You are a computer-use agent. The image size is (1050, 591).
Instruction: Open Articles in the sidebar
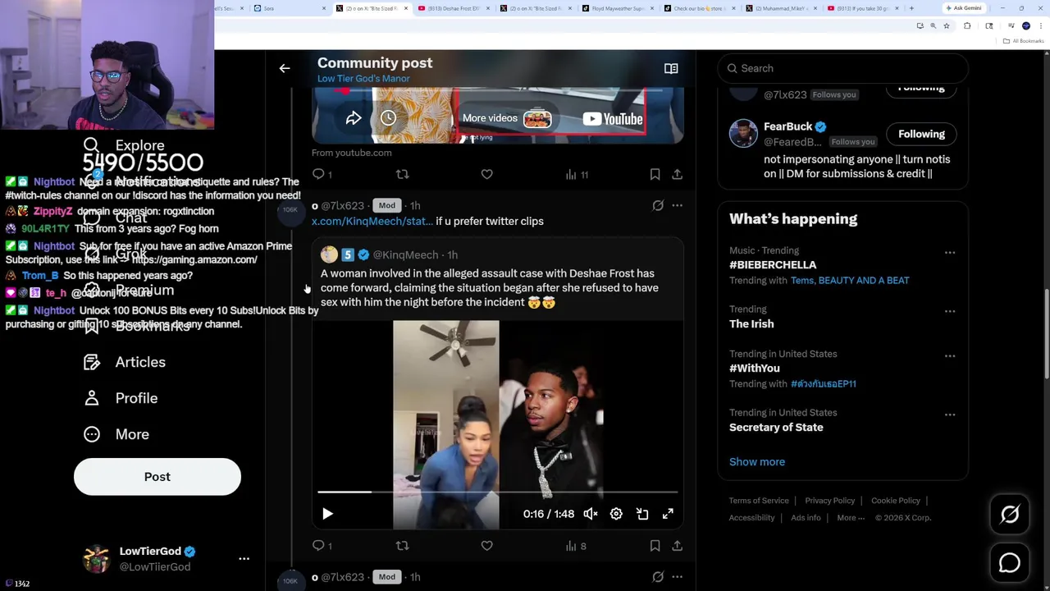pos(125,362)
